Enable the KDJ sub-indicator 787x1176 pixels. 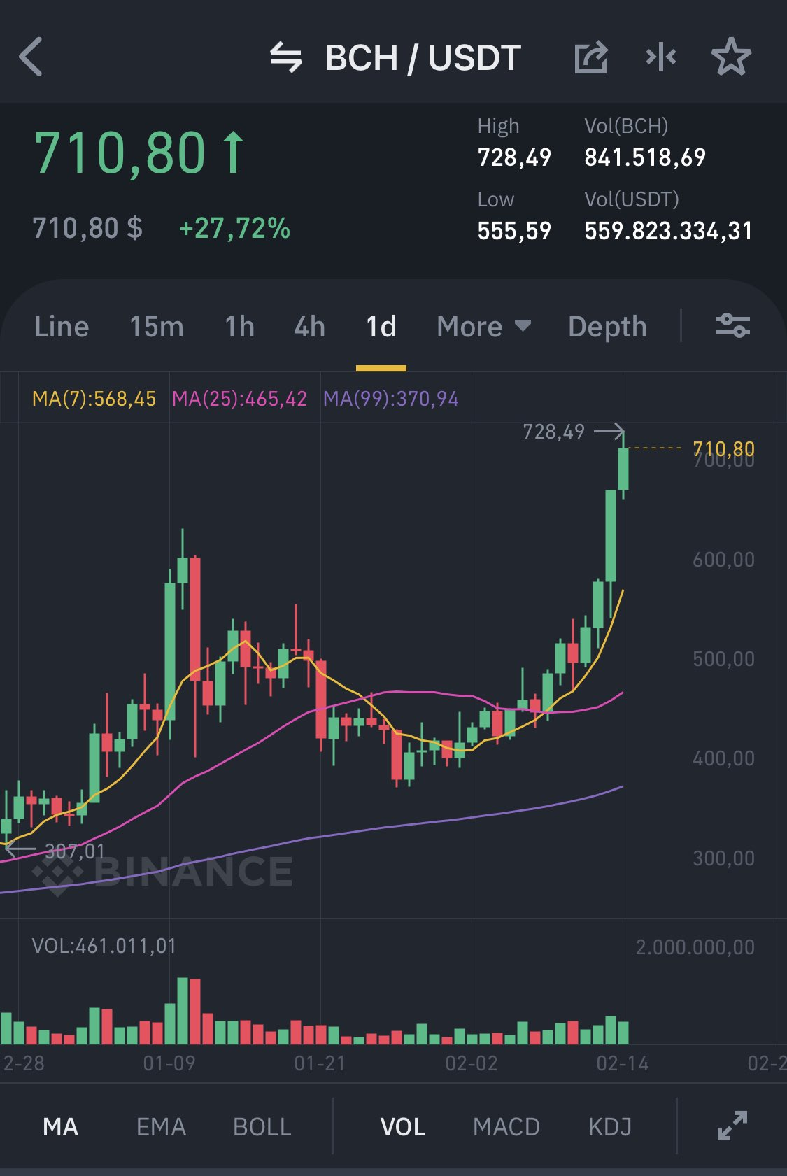[x=610, y=1127]
